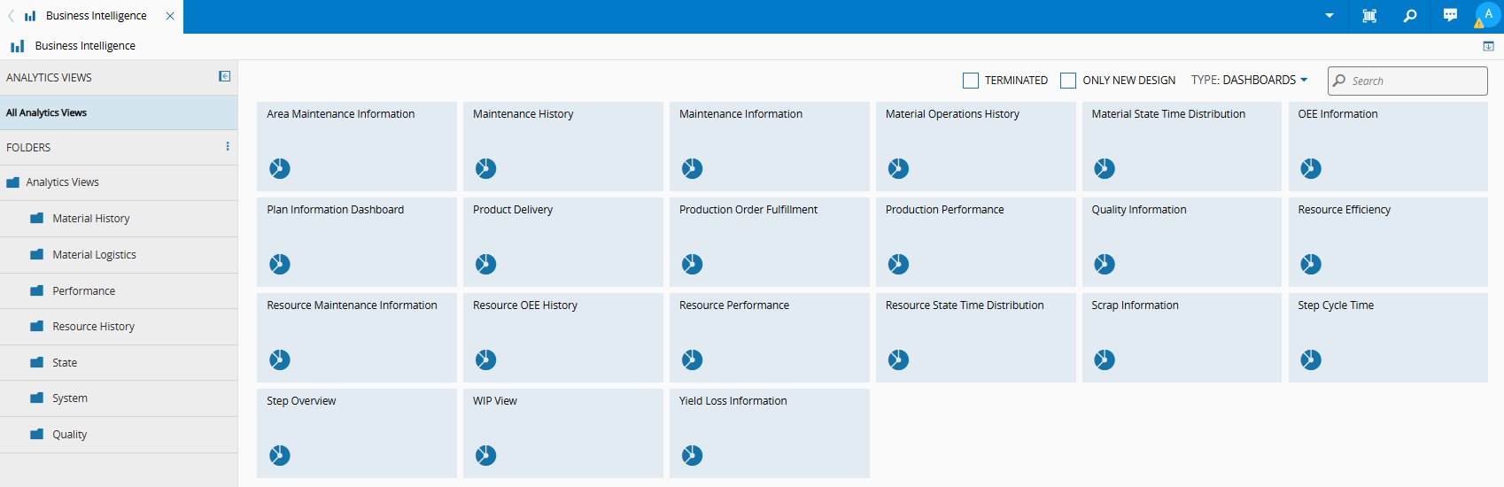The height and width of the screenshot is (487, 1504).
Task: Open the top bar caret dropdown
Action: pos(1330,16)
